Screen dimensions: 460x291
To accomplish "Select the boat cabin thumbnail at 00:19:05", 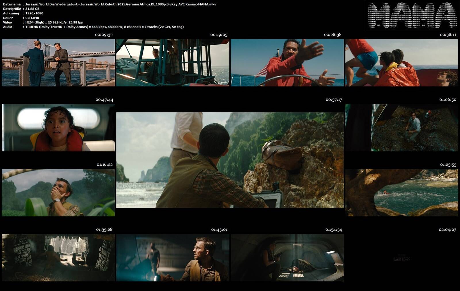I will 173,63.
